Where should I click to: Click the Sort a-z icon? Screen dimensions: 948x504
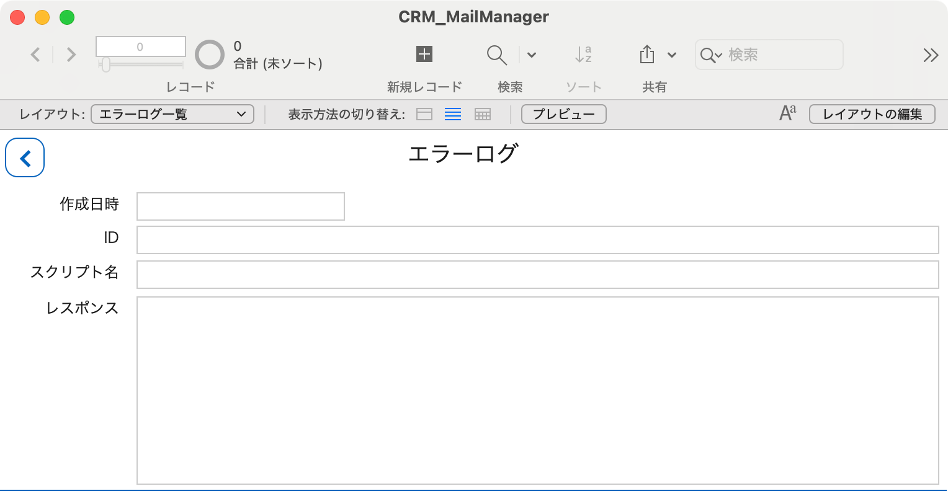(583, 55)
